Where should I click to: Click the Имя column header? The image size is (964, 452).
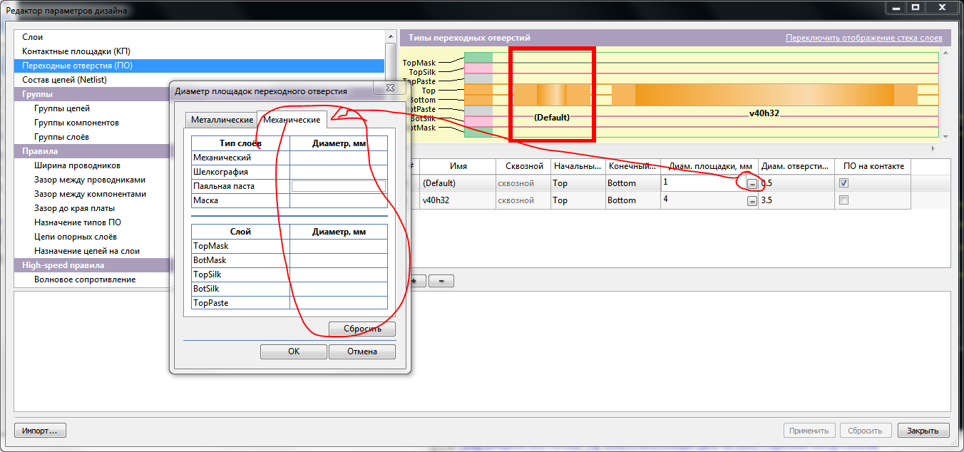pos(458,166)
